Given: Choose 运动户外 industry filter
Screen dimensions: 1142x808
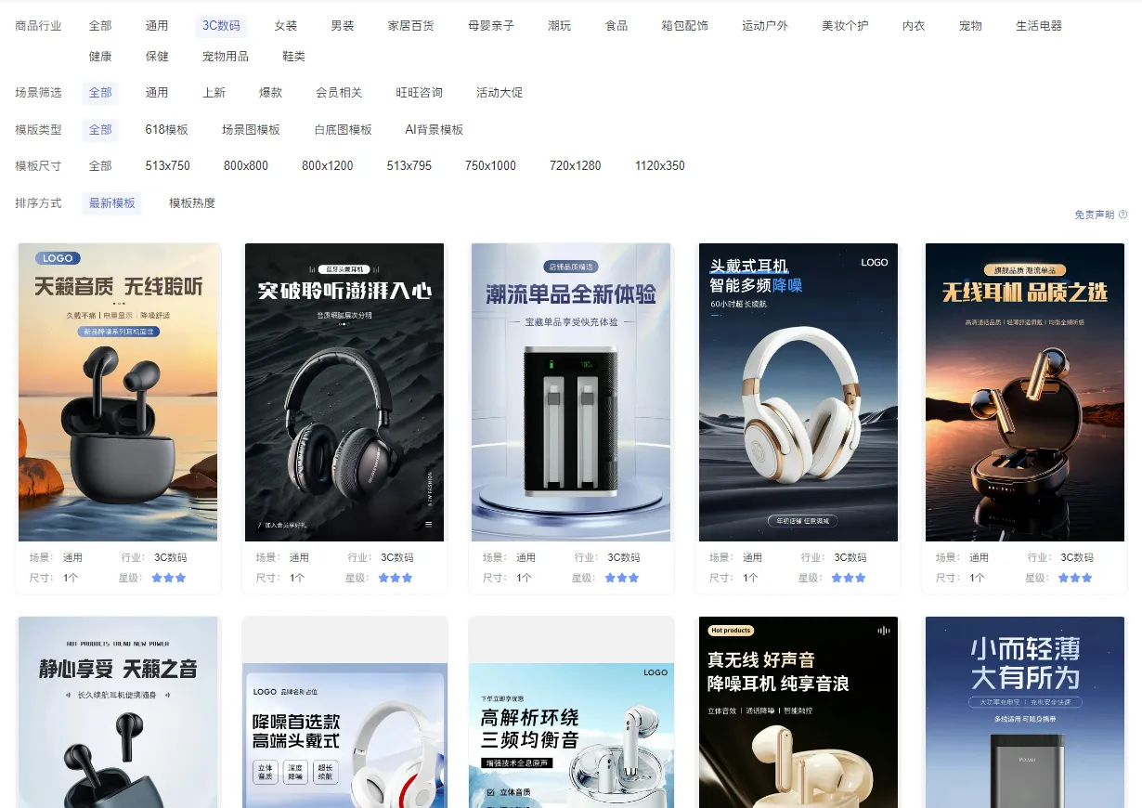Looking at the screenshot, I should (765, 26).
